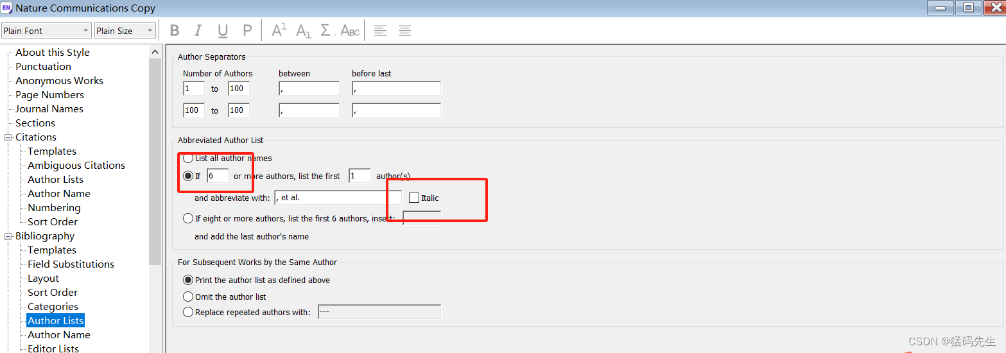Select Sort Order under Bibliography
Screen dimensions: 1006x353
[53, 293]
